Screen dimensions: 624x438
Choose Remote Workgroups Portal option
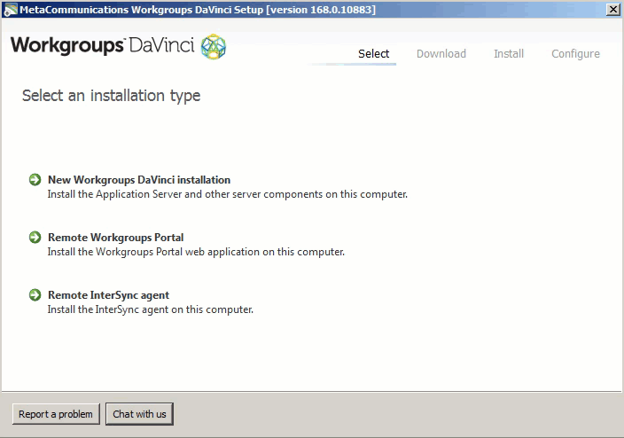tap(115, 238)
